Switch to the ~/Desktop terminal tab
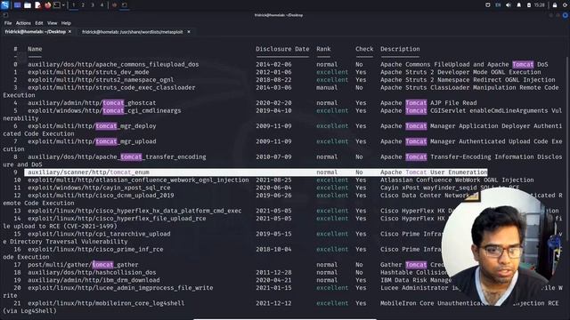Viewport: 570px width, 320px height. coord(36,32)
